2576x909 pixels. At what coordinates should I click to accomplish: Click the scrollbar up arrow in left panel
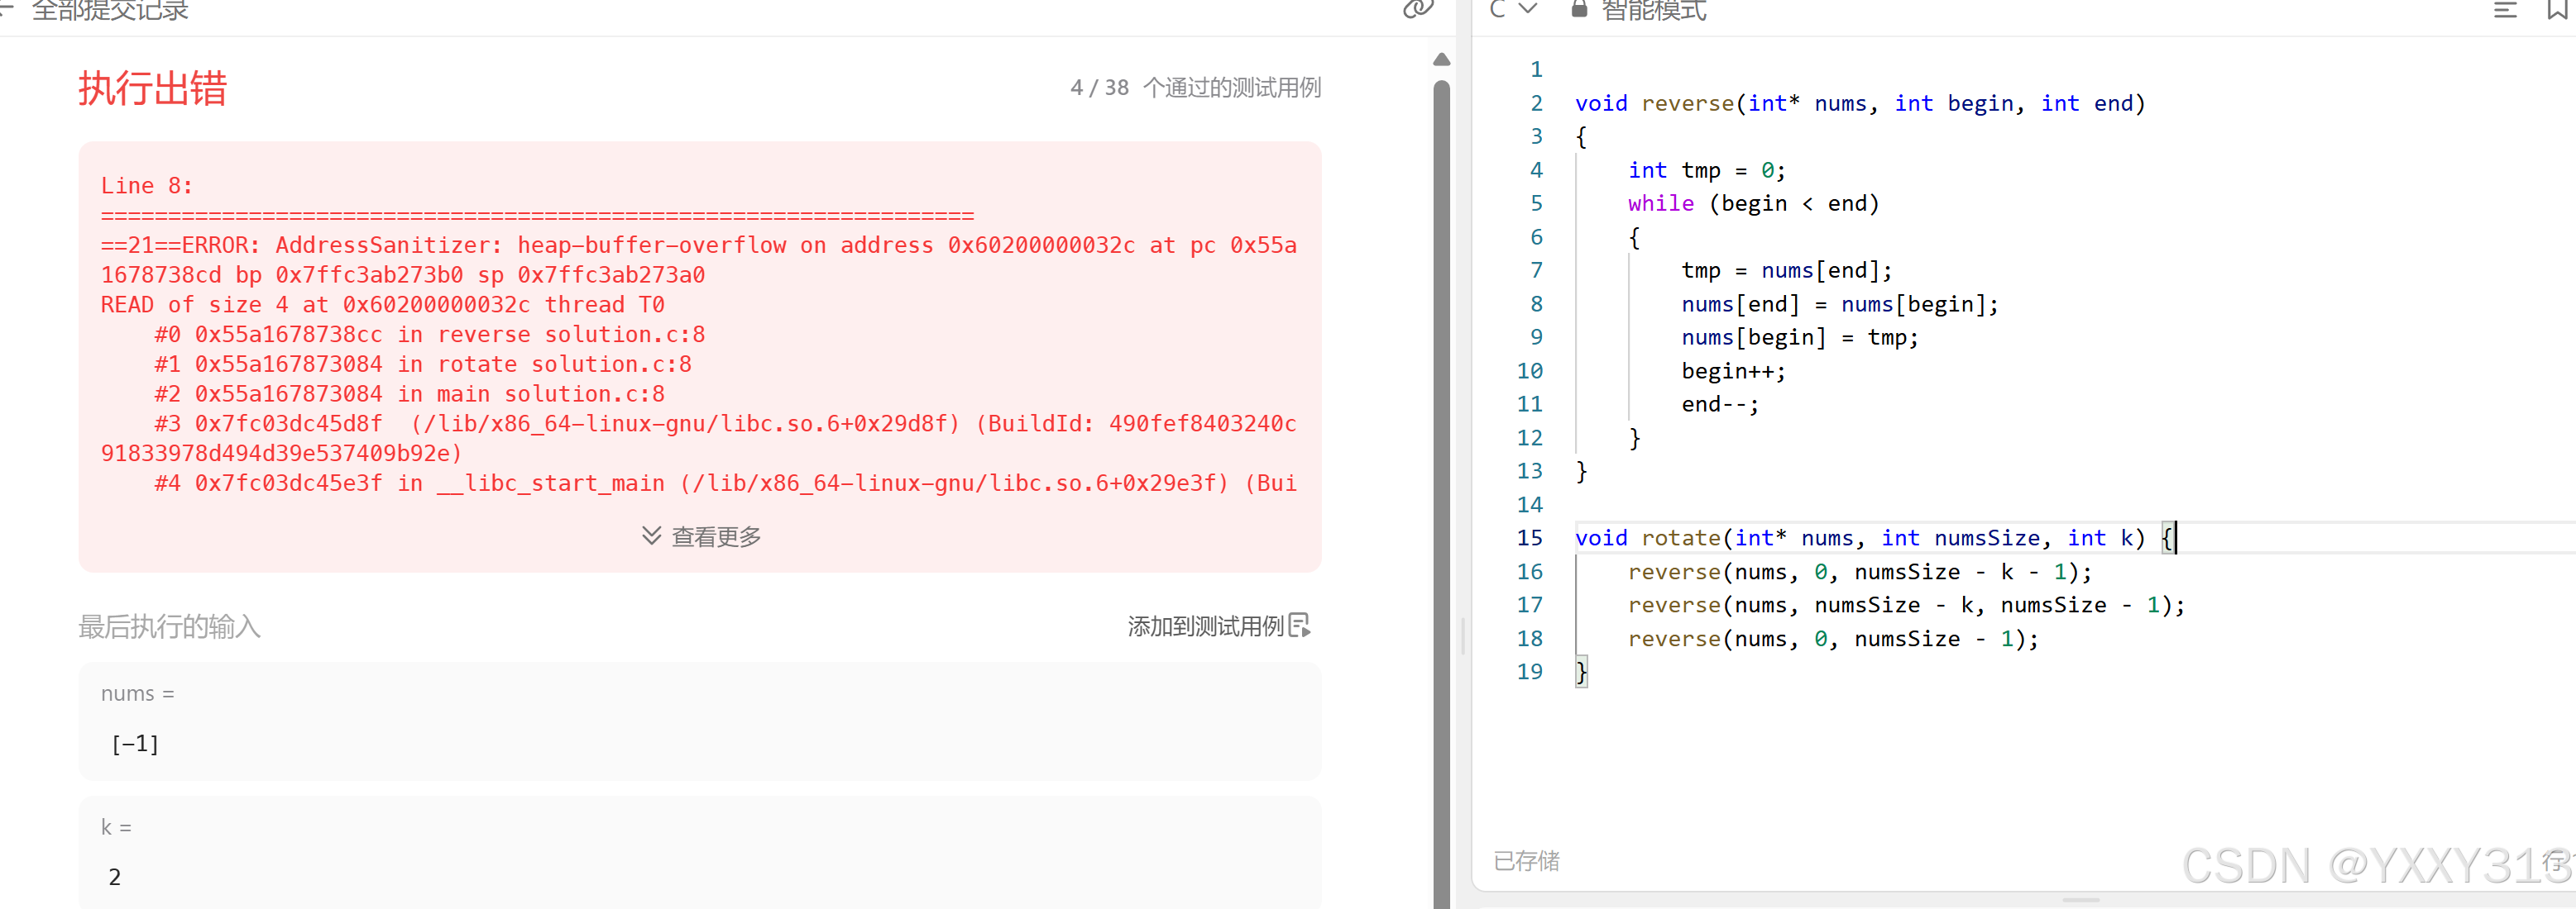tap(1441, 60)
